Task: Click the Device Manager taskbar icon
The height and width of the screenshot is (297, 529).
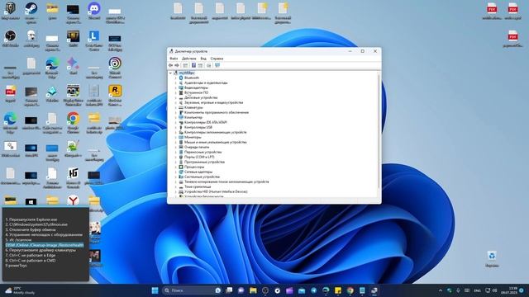Action: tap(374, 290)
